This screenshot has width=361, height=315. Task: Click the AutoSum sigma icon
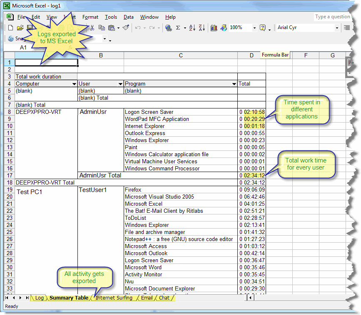(178, 28)
